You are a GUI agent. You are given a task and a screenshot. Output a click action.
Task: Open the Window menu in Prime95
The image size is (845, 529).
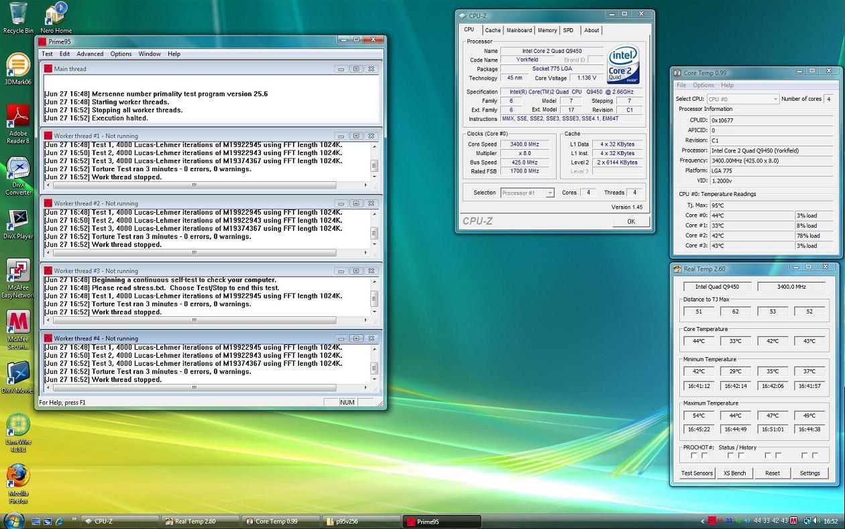150,54
